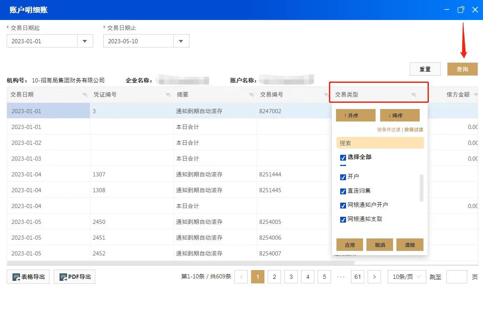Toggle the 开户 checkbox
Viewport: 483px width, 310px height.
coord(343,177)
